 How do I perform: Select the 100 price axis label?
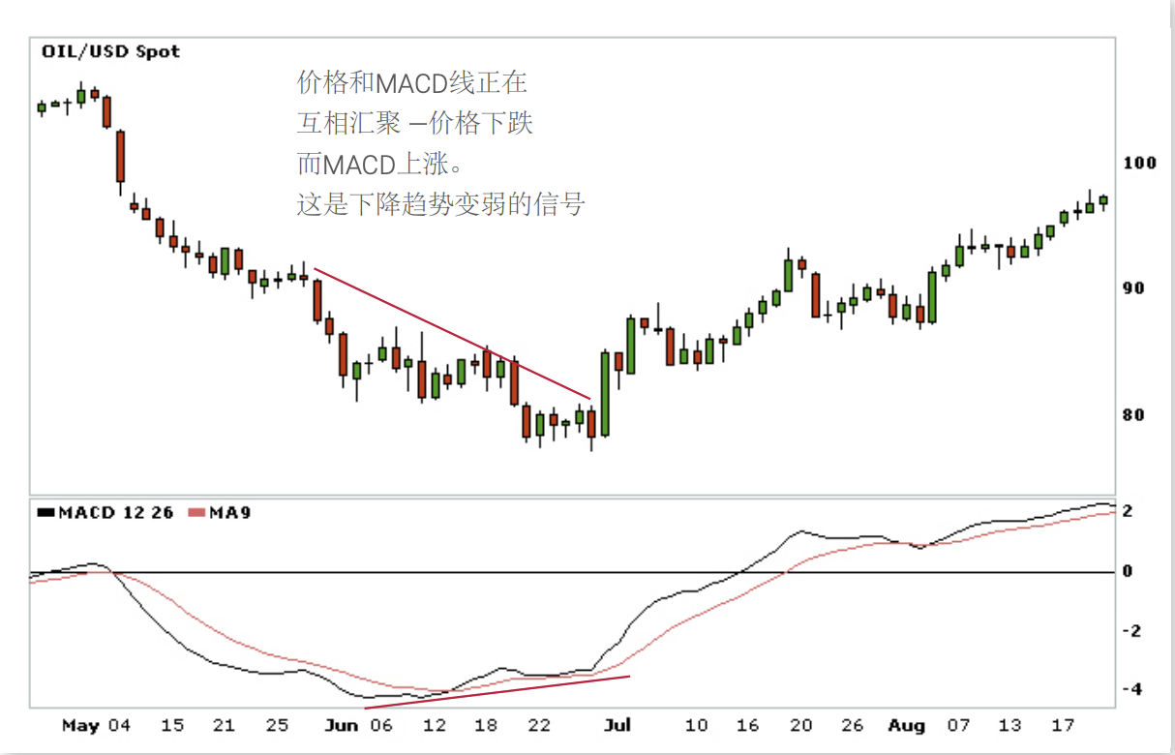(x=1139, y=163)
